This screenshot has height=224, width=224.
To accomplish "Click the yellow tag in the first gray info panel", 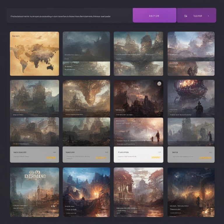I will (51, 157).
